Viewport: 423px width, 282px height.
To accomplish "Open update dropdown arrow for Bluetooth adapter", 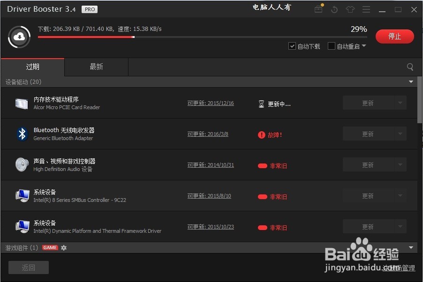I will click(400, 134).
